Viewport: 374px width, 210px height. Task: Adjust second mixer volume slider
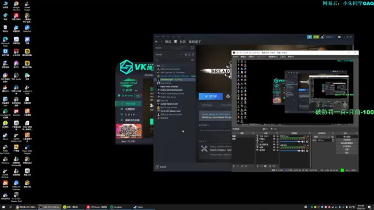pyautogui.click(x=290, y=151)
